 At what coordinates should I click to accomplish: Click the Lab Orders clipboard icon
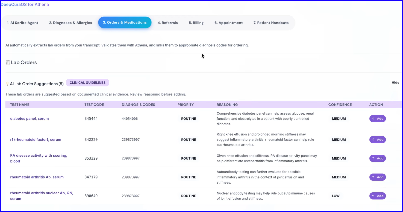(8, 62)
